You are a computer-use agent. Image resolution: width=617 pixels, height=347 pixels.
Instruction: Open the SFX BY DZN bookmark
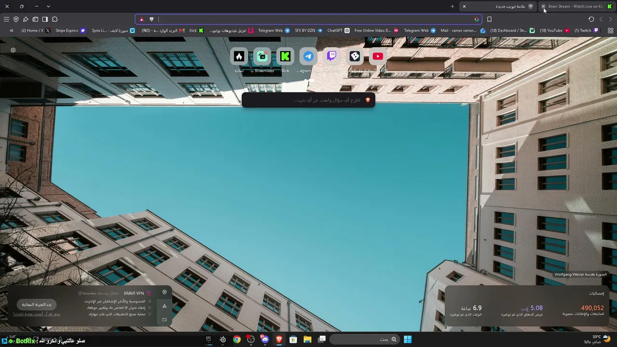[308, 30]
